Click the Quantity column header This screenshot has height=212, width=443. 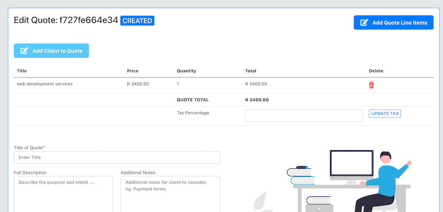(x=186, y=71)
